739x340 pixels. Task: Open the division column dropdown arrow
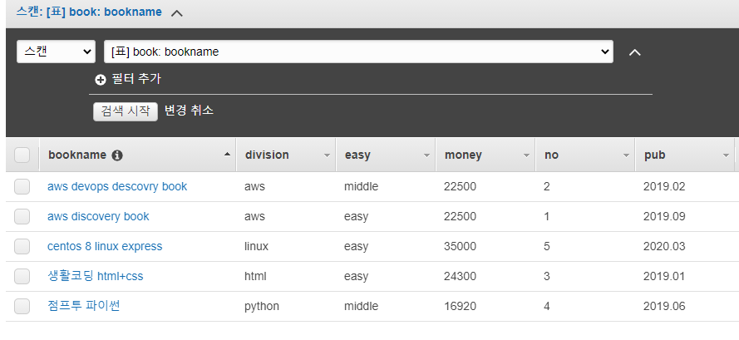tap(327, 155)
